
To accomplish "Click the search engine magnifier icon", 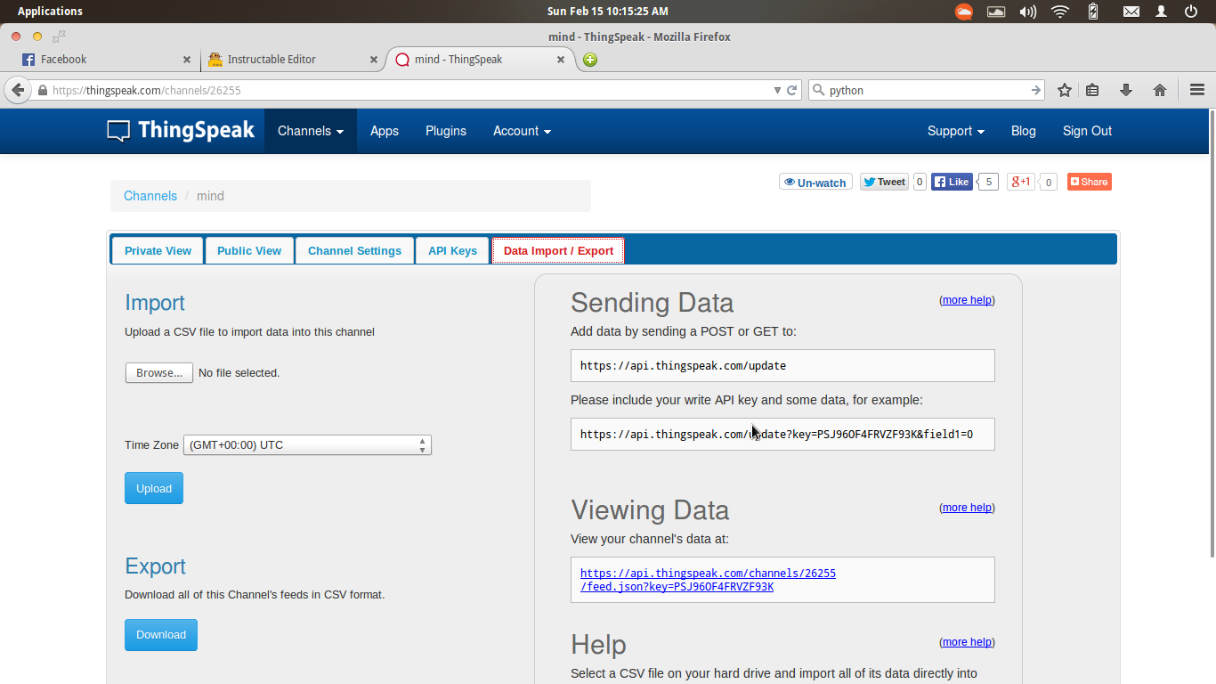I will coord(819,90).
